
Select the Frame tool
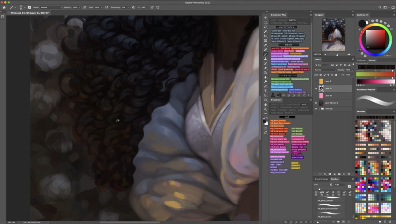tap(266, 41)
